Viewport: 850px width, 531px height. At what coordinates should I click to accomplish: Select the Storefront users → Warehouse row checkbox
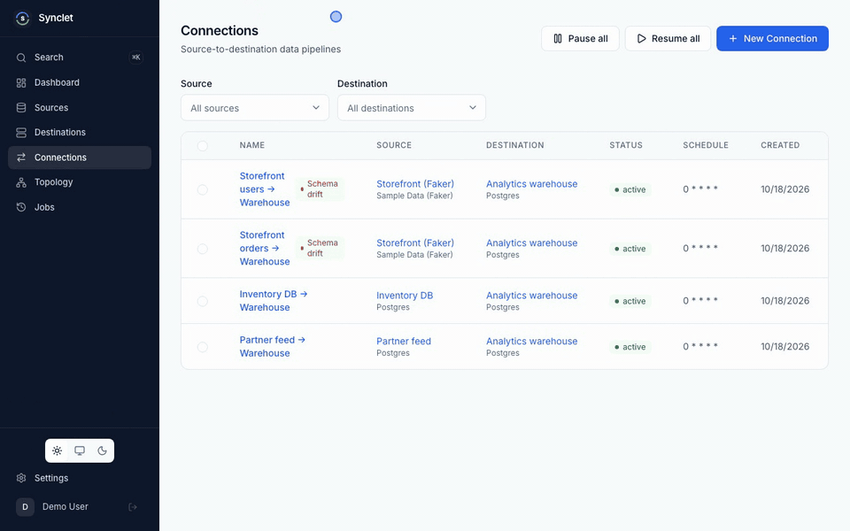click(203, 189)
